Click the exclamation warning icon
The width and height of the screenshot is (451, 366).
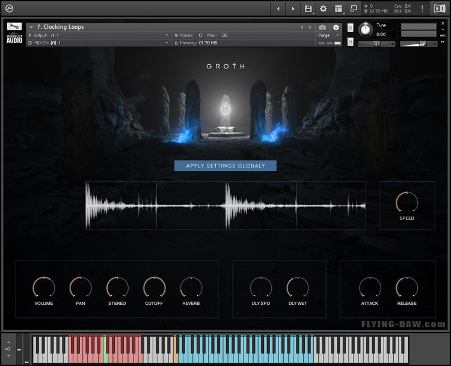[x=422, y=8]
